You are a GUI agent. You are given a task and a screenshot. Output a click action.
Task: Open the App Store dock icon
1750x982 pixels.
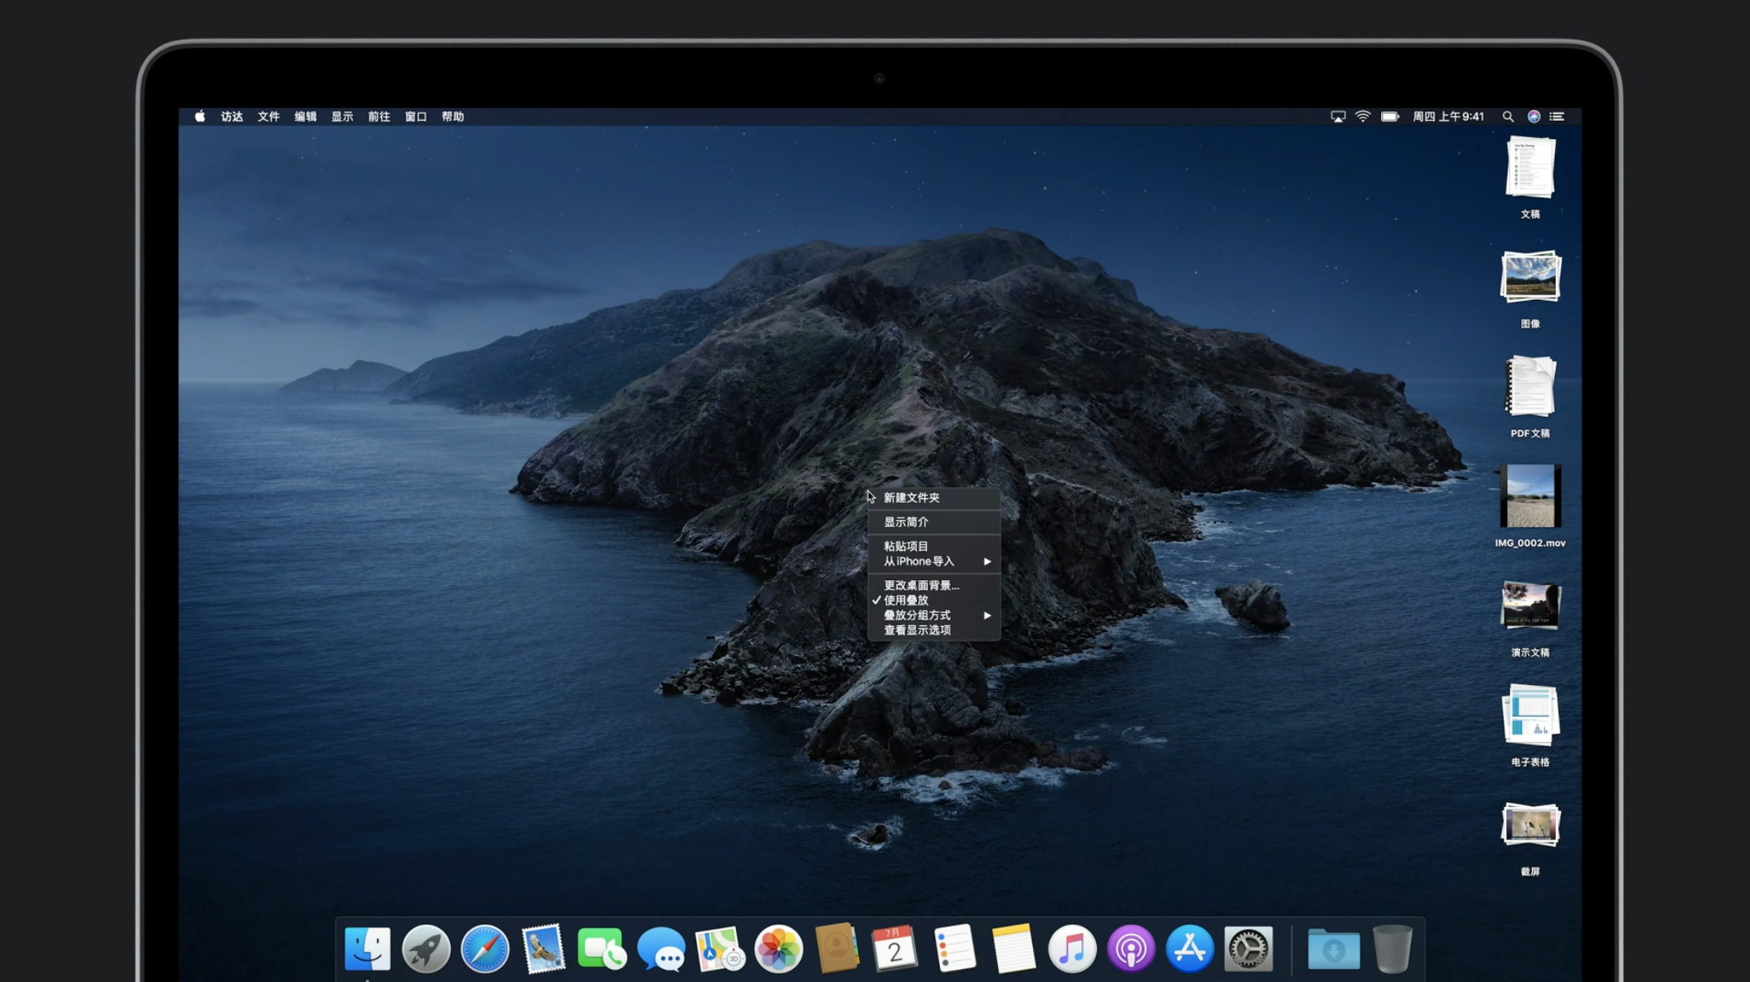pos(1189,948)
